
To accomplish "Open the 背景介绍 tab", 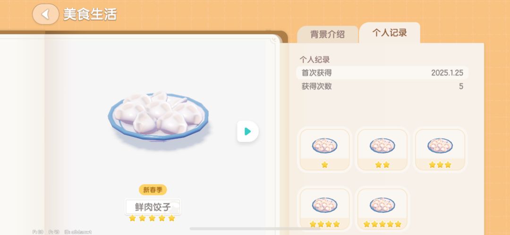I will click(328, 34).
